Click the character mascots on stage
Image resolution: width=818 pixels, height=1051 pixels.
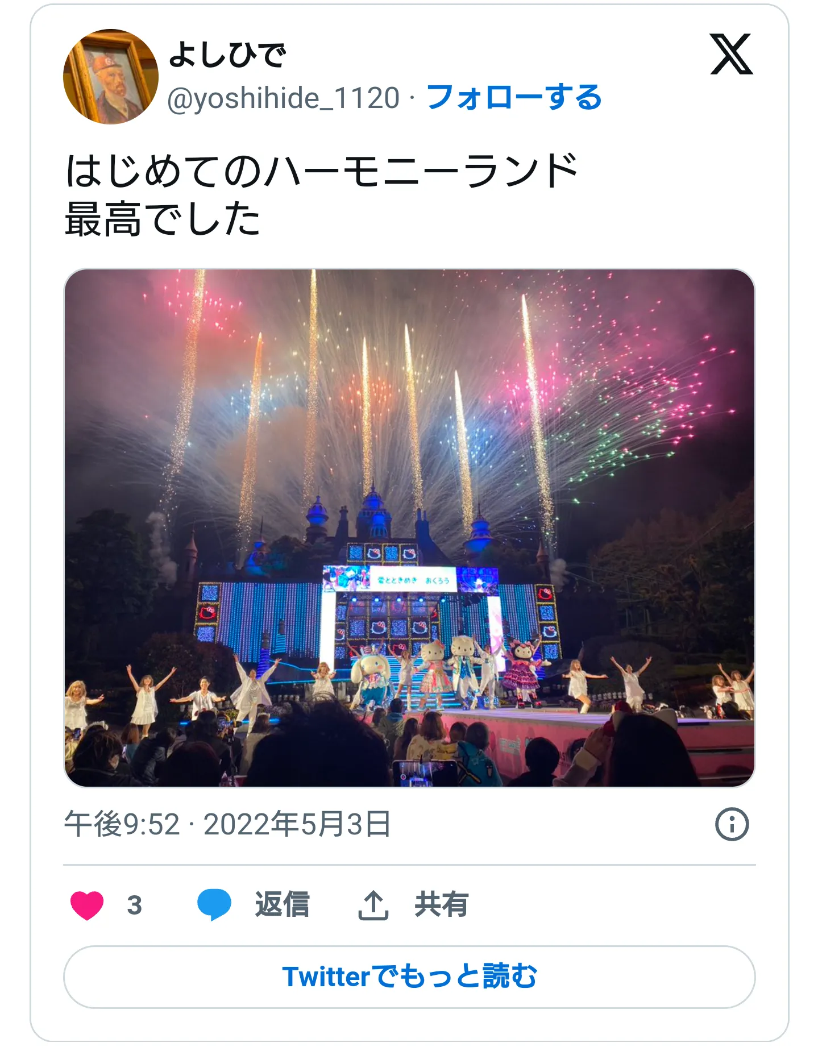point(449,674)
